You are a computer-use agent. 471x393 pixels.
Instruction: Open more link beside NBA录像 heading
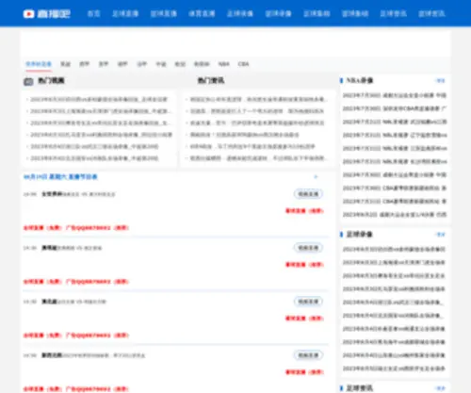[441, 81]
